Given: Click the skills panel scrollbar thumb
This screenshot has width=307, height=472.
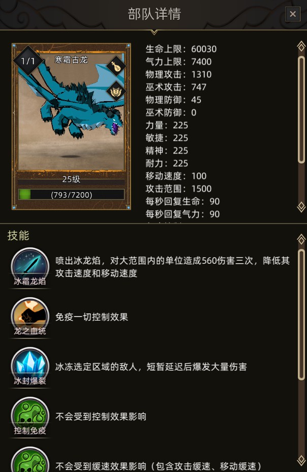Looking at the screenshot, I should pyautogui.click(x=301, y=314).
